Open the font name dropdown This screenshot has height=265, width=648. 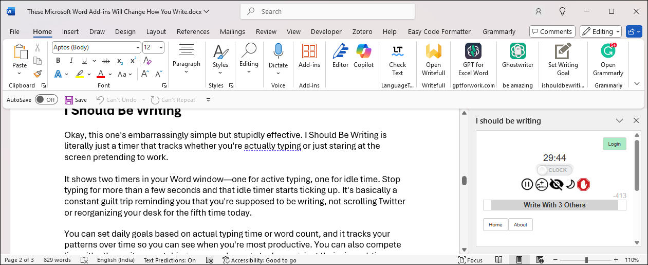[x=138, y=47]
